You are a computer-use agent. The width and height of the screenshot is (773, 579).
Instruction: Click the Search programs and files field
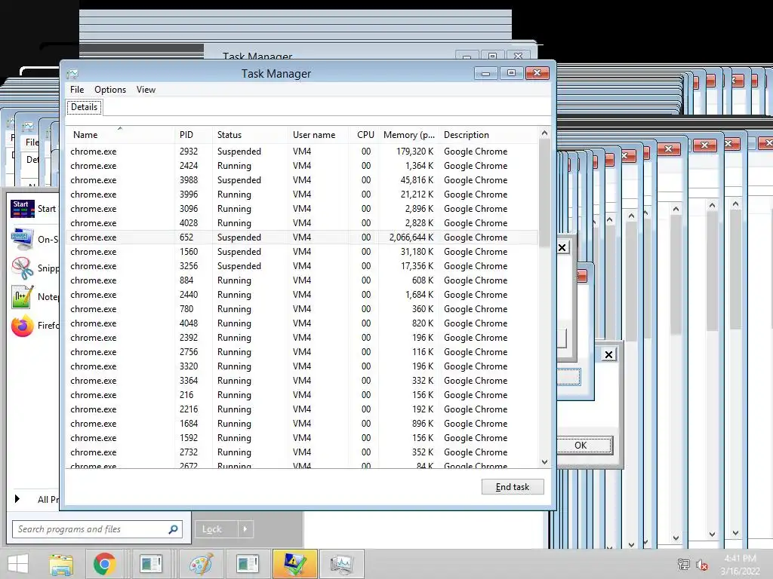(97, 529)
